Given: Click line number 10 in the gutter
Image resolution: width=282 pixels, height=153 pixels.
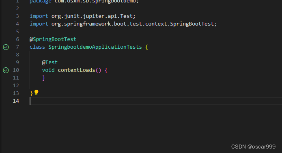Looking at the screenshot, I should point(16,70).
